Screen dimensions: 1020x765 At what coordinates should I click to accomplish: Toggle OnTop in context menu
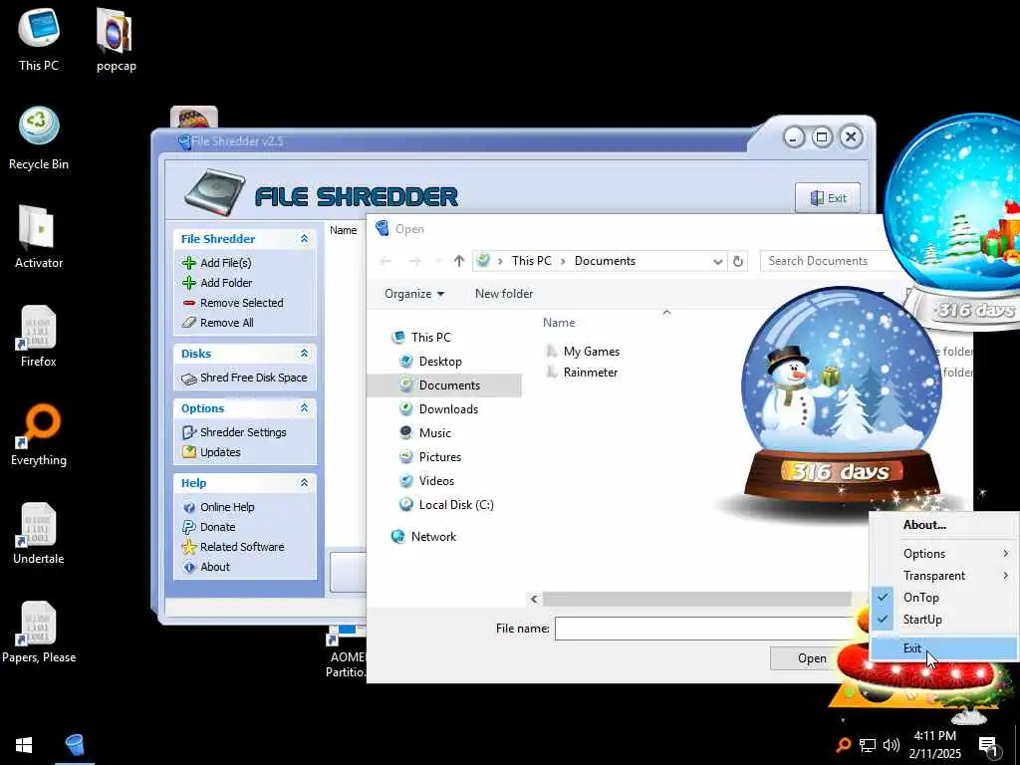pos(944,598)
